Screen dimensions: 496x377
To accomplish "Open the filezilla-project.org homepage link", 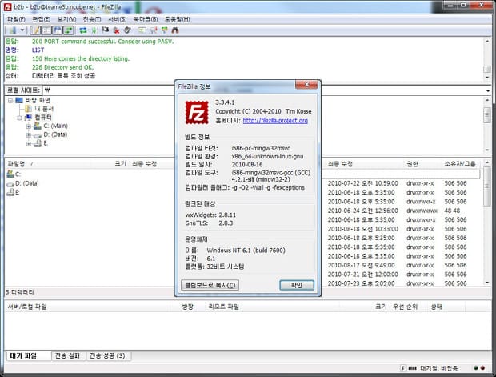I will click(x=275, y=121).
